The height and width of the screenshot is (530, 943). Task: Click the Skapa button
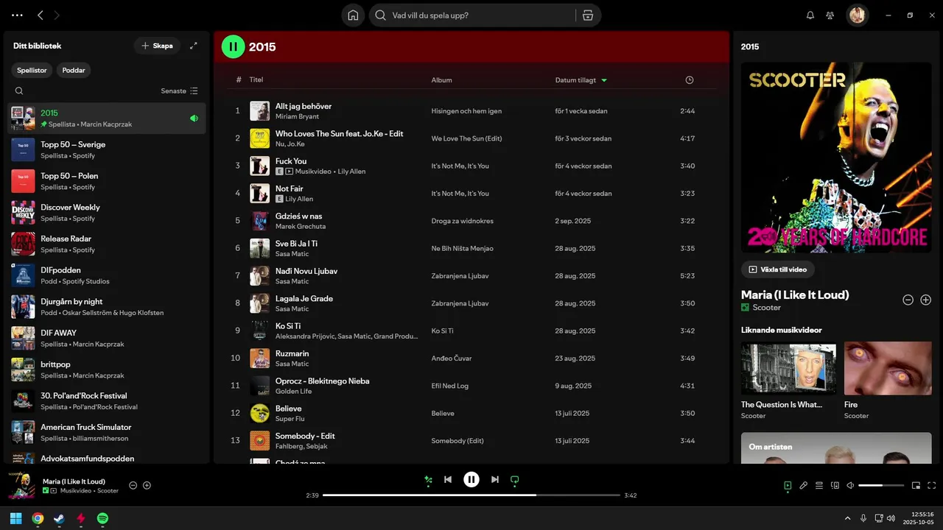pyautogui.click(x=157, y=46)
